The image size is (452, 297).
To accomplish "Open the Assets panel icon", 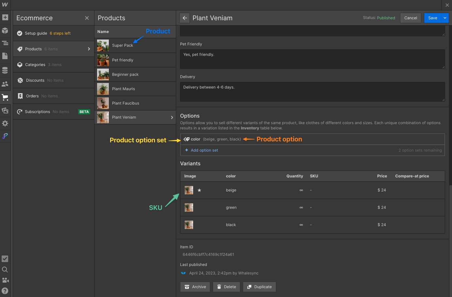I will click(x=5, y=110).
